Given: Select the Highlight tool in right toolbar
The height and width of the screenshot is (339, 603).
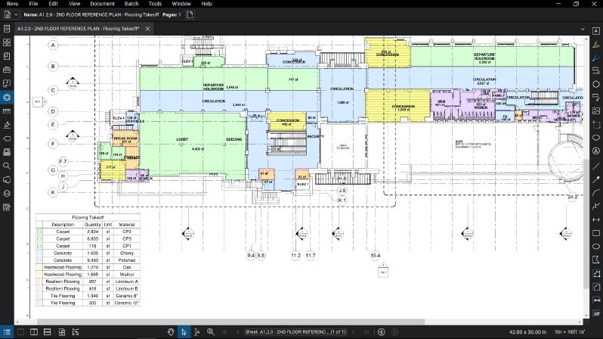Looking at the screenshot, I should (596, 43).
